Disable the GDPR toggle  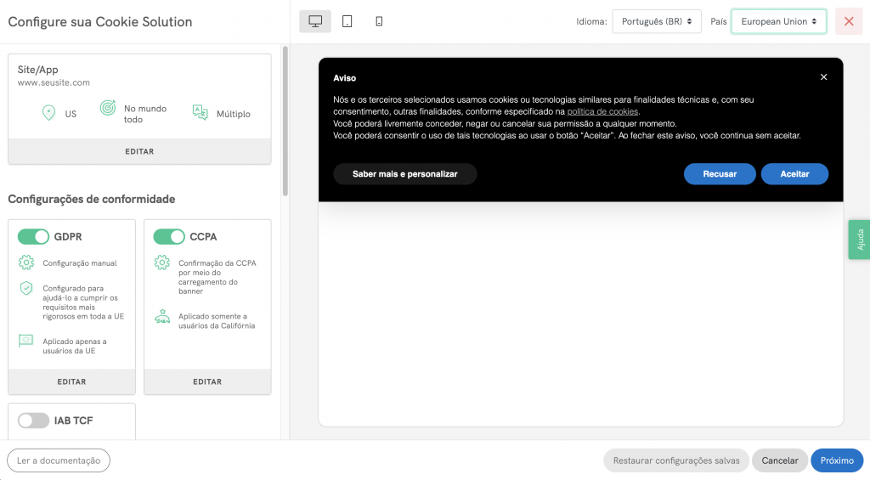coord(33,236)
